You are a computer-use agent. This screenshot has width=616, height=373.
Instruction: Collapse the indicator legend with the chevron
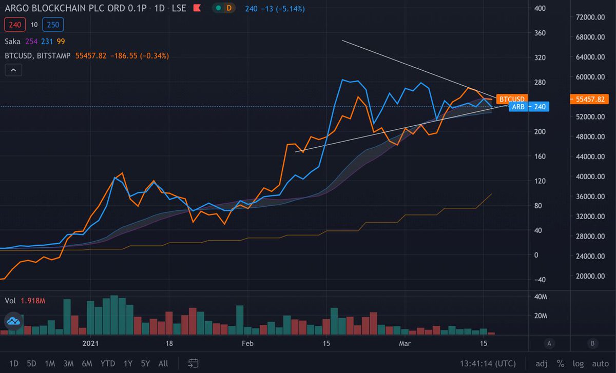(x=13, y=70)
